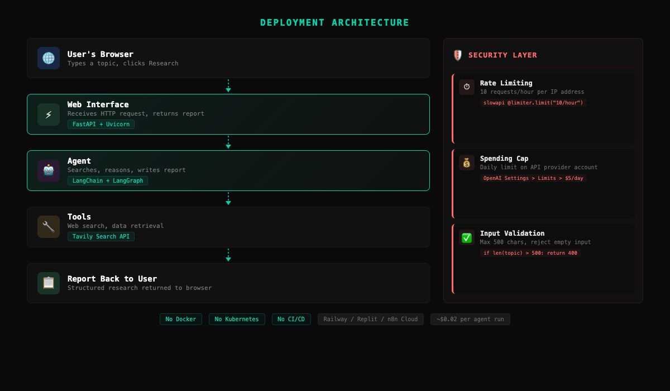Toggle the No Docker badge
Screen dimensions: 670x391
(181, 319)
